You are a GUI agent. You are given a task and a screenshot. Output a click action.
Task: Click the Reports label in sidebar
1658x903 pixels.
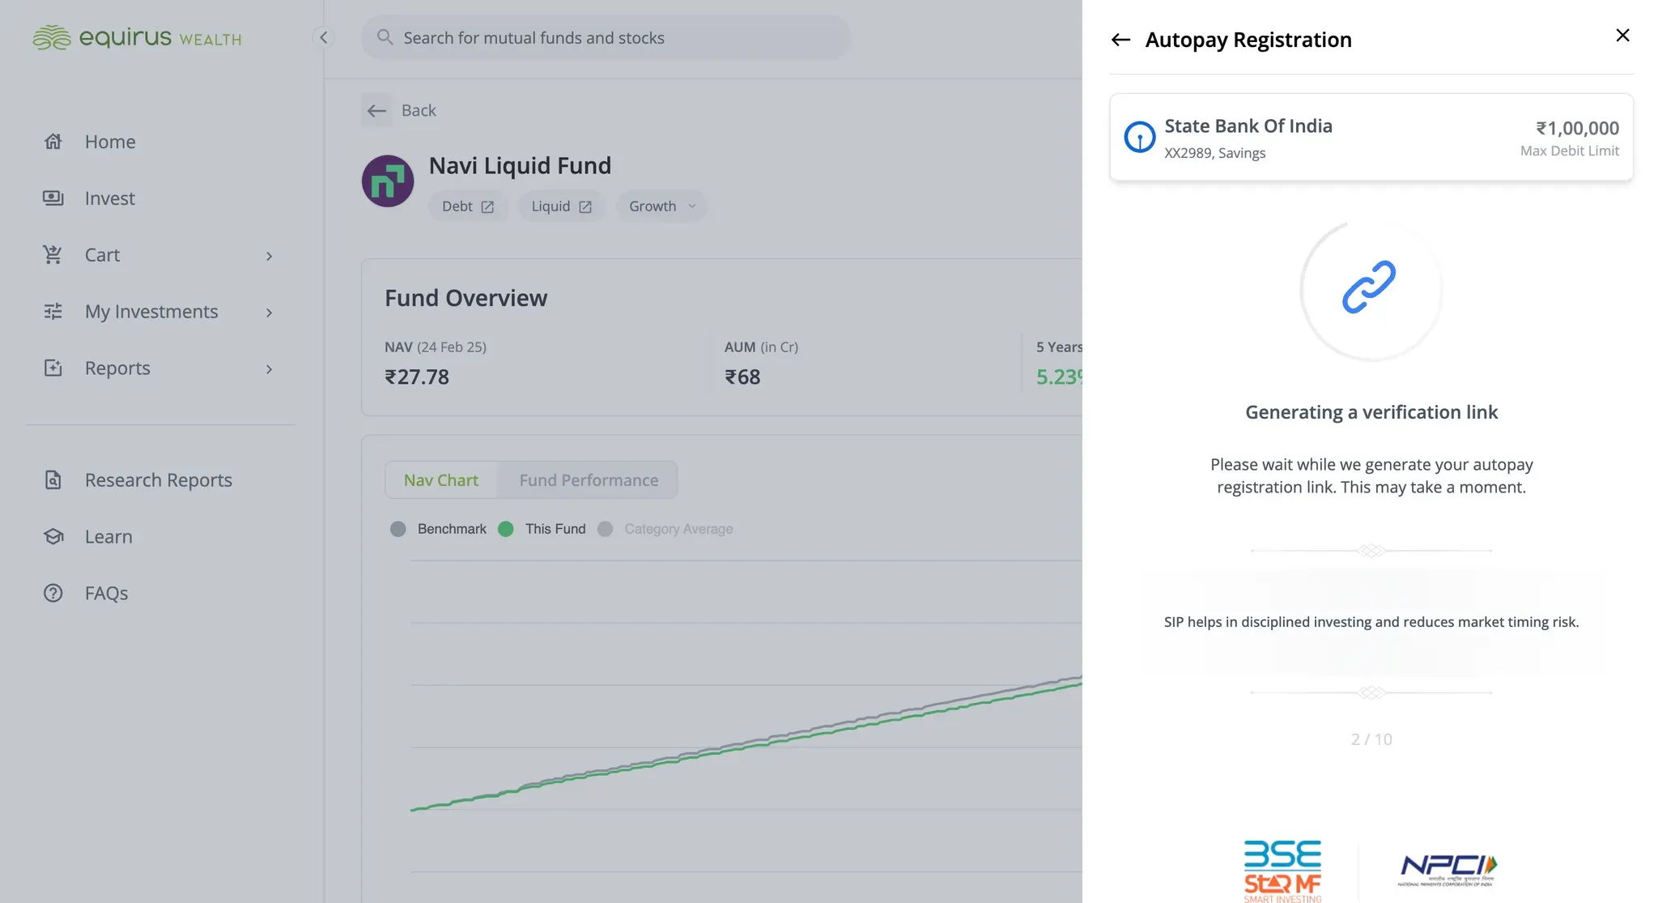117,368
